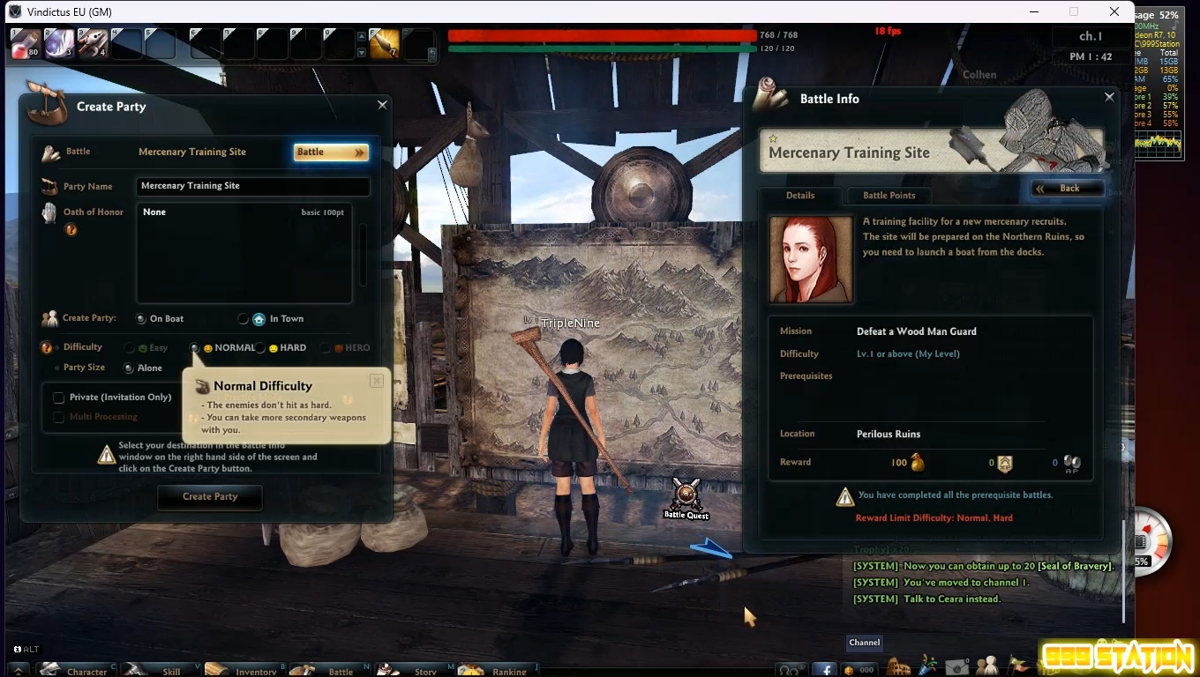Click the TripleNine character name label
Screen dimensions: 1200x677
(570, 324)
